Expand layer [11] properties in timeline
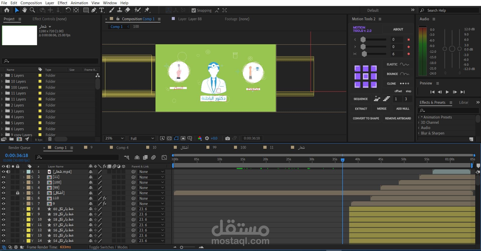 click(24, 177)
